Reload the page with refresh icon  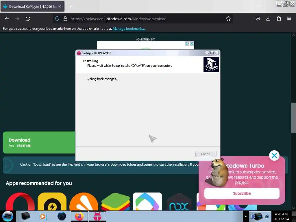[28, 19]
